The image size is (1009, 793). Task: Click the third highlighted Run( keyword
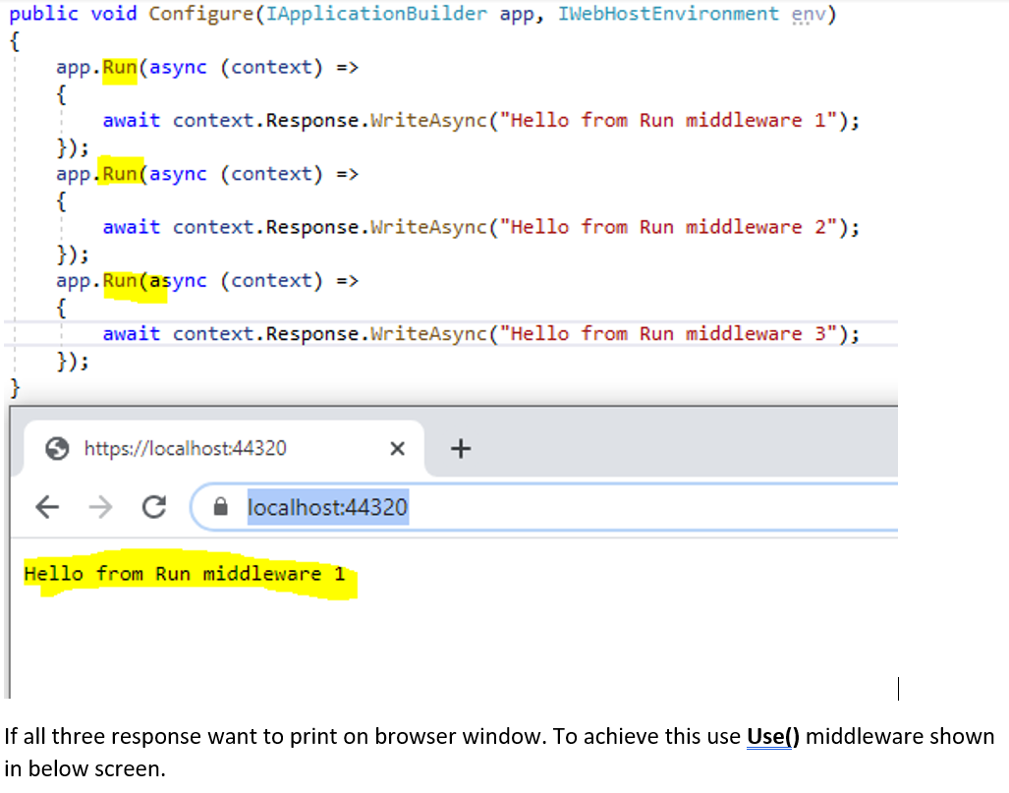[x=123, y=280]
